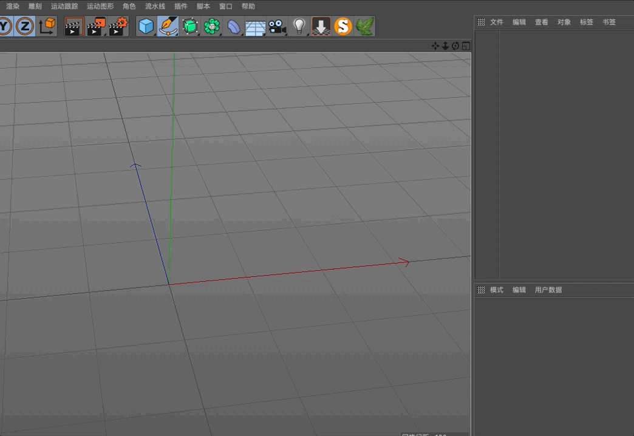Screen dimensions: 634x436
Task: Add a cube primitive object
Action: [146, 26]
